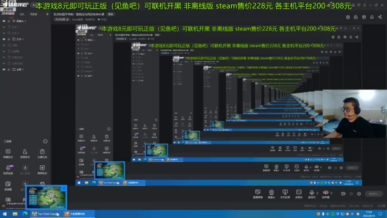
Task: Toggle visibility of 文本 1 source
Action: (x=4, y=39)
